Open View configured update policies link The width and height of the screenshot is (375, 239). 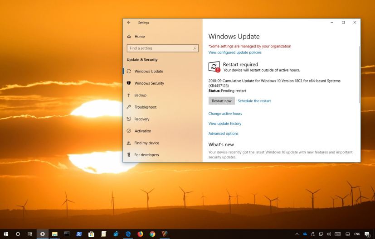[x=235, y=53]
